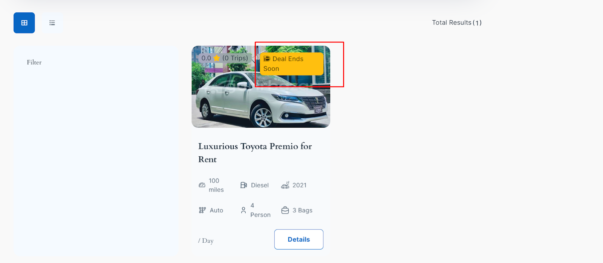Open the Luxurious Toyota Premio for Rent title
This screenshot has height=263, width=603.
pos(255,153)
